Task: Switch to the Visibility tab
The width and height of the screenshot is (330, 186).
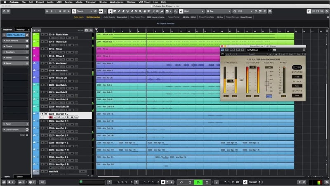Action: coord(20,30)
